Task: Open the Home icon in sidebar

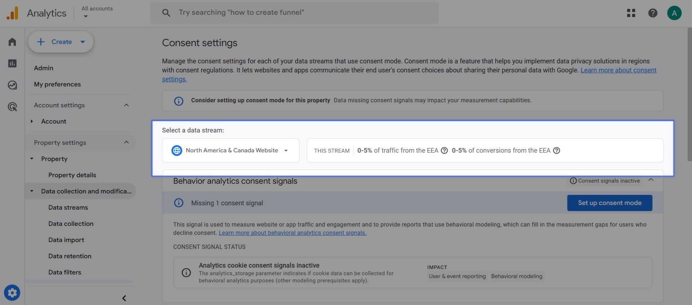Action: tap(12, 42)
